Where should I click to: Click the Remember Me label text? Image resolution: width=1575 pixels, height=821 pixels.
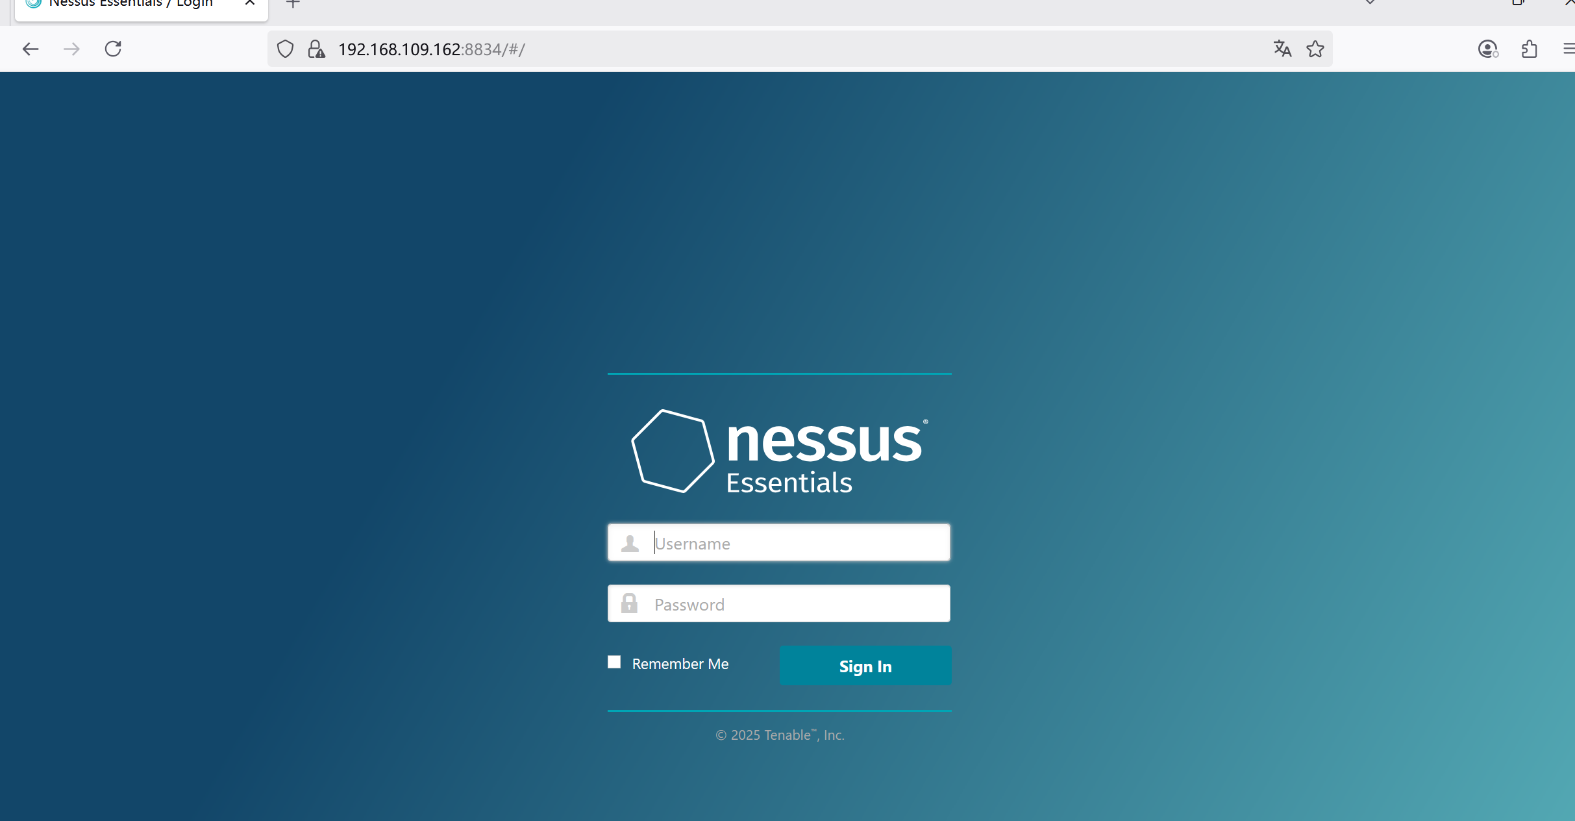680,664
